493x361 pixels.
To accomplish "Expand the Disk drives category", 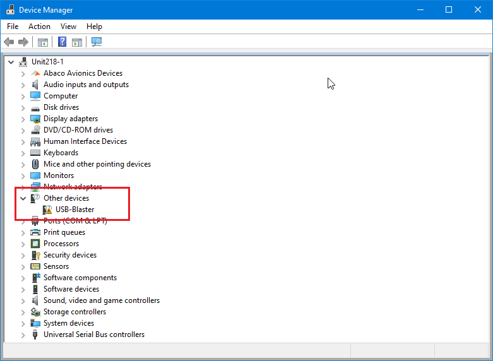I will click(x=23, y=107).
